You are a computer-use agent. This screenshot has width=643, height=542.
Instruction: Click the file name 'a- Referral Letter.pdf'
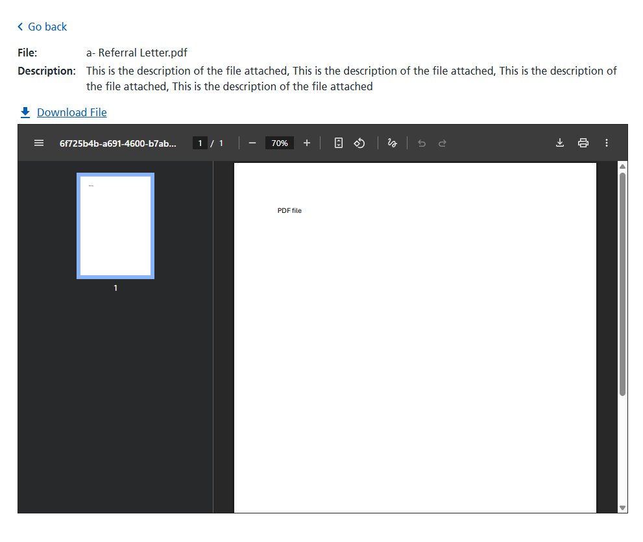(136, 53)
